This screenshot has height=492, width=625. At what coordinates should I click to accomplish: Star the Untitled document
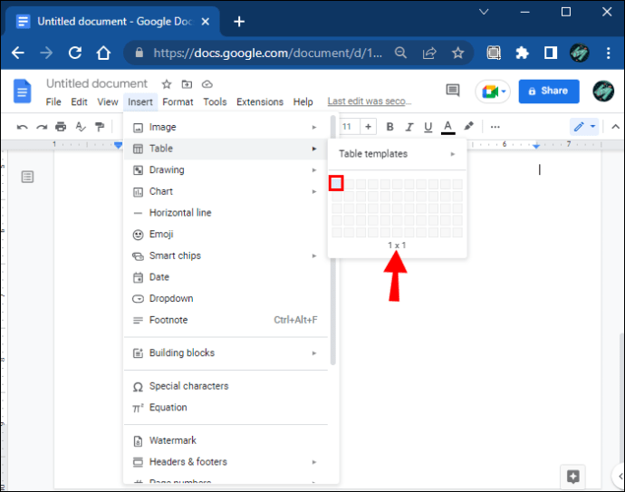pos(166,84)
